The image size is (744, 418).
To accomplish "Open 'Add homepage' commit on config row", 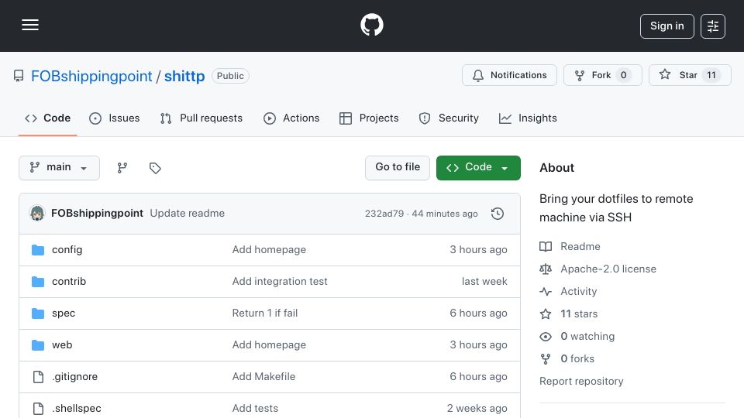I will pyautogui.click(x=269, y=250).
